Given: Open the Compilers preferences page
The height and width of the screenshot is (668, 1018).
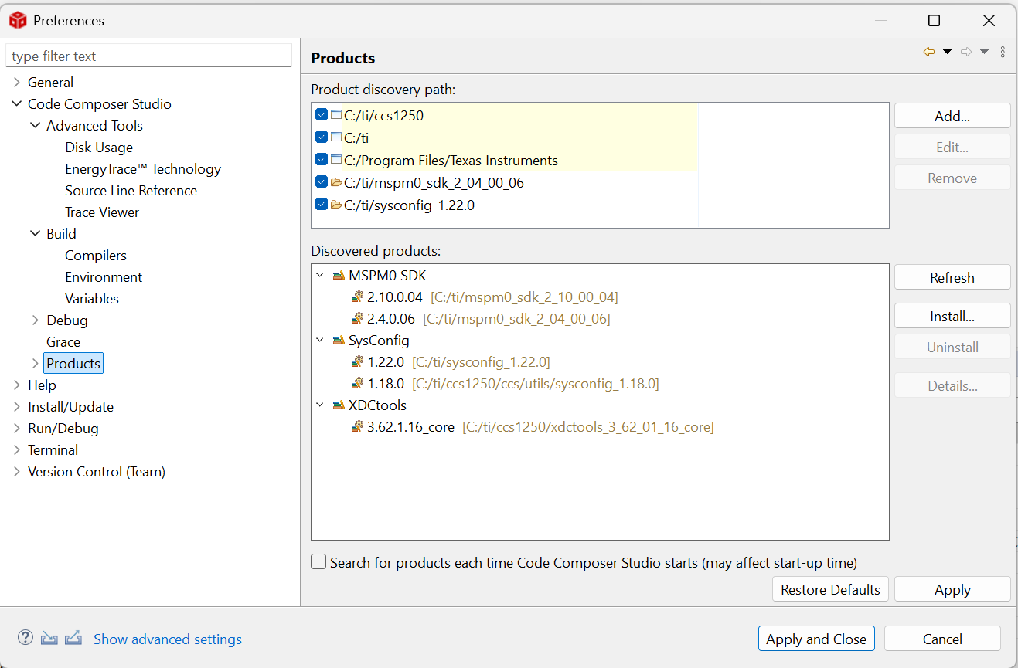Looking at the screenshot, I should pyautogui.click(x=96, y=256).
